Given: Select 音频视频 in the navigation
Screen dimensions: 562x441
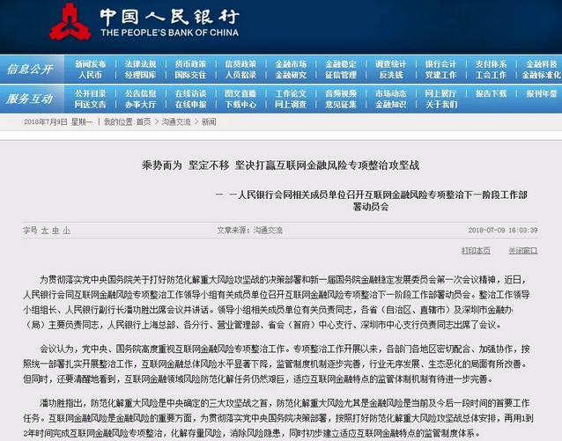Looking at the screenshot, I should point(341,94).
